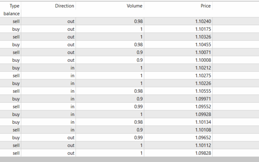Select volume 0.98 in 1.10455 row
This screenshot has height=162, width=259.
click(x=138, y=45)
